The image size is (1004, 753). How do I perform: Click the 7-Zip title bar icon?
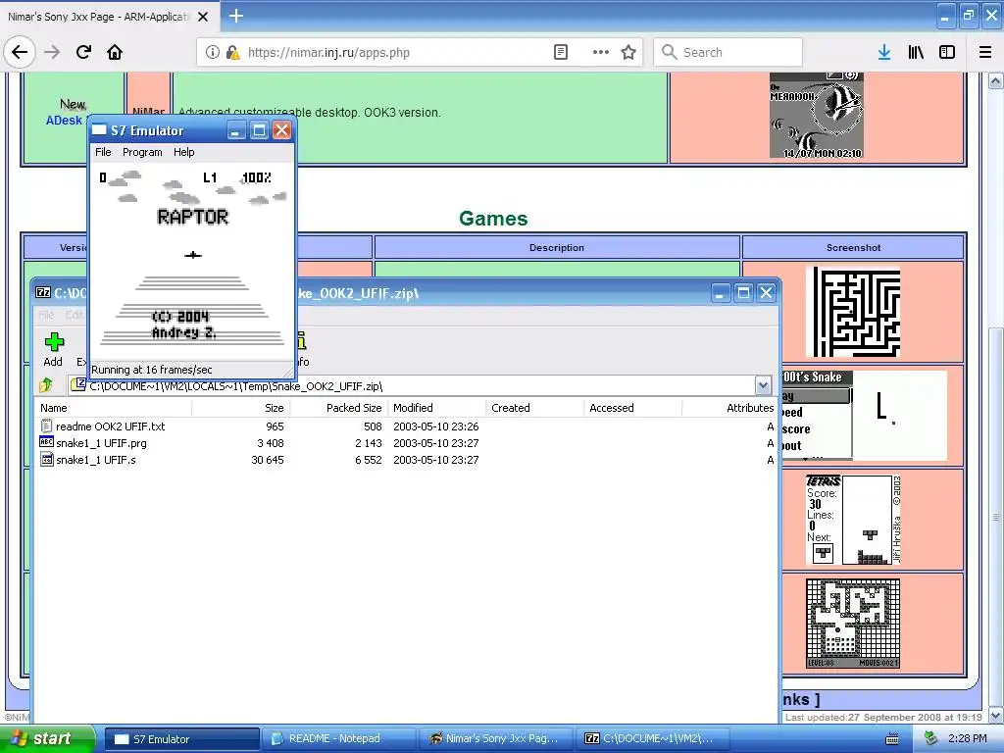pos(43,292)
